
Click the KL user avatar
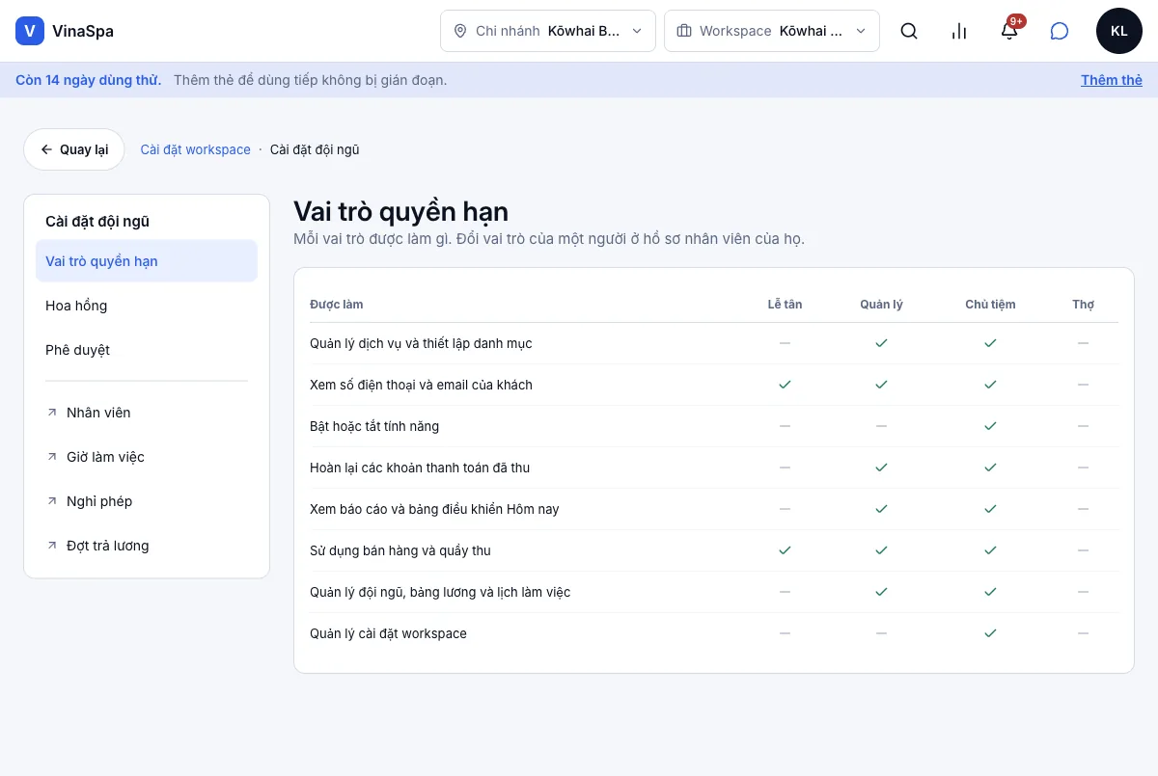(1119, 31)
